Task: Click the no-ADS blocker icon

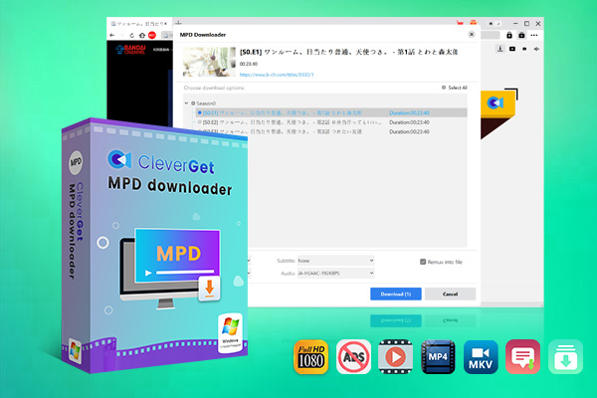Action: 354,357
